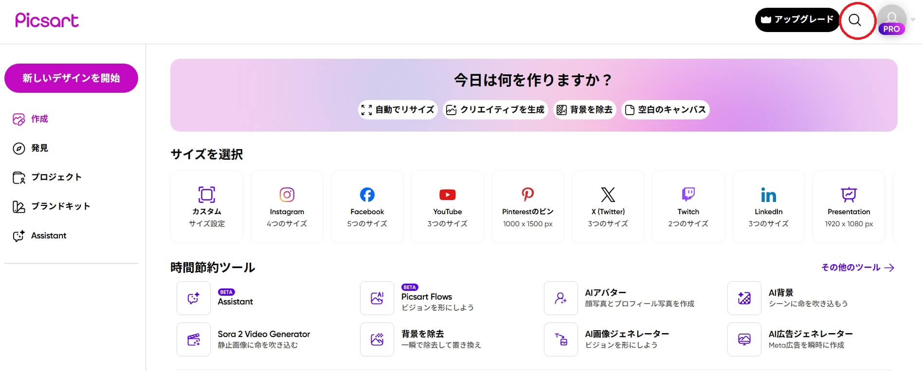Screen dimensions: 922x371
Task: Open 発見 from the sidebar
Action: click(39, 148)
